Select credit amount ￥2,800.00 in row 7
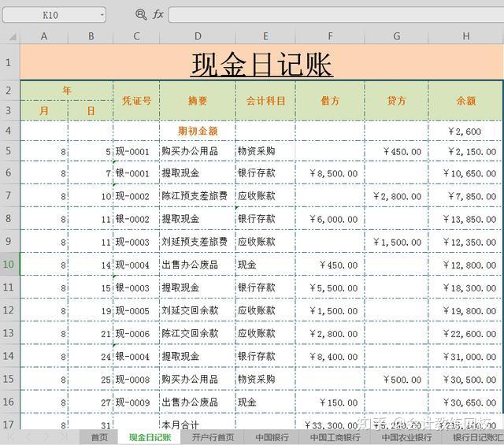Image resolution: width=504 pixels, height=445 pixels. [x=397, y=196]
